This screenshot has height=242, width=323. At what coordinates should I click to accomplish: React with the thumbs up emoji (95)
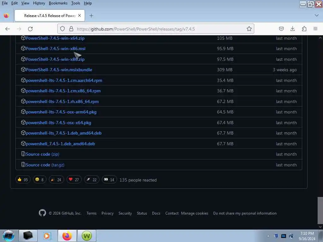point(23,180)
